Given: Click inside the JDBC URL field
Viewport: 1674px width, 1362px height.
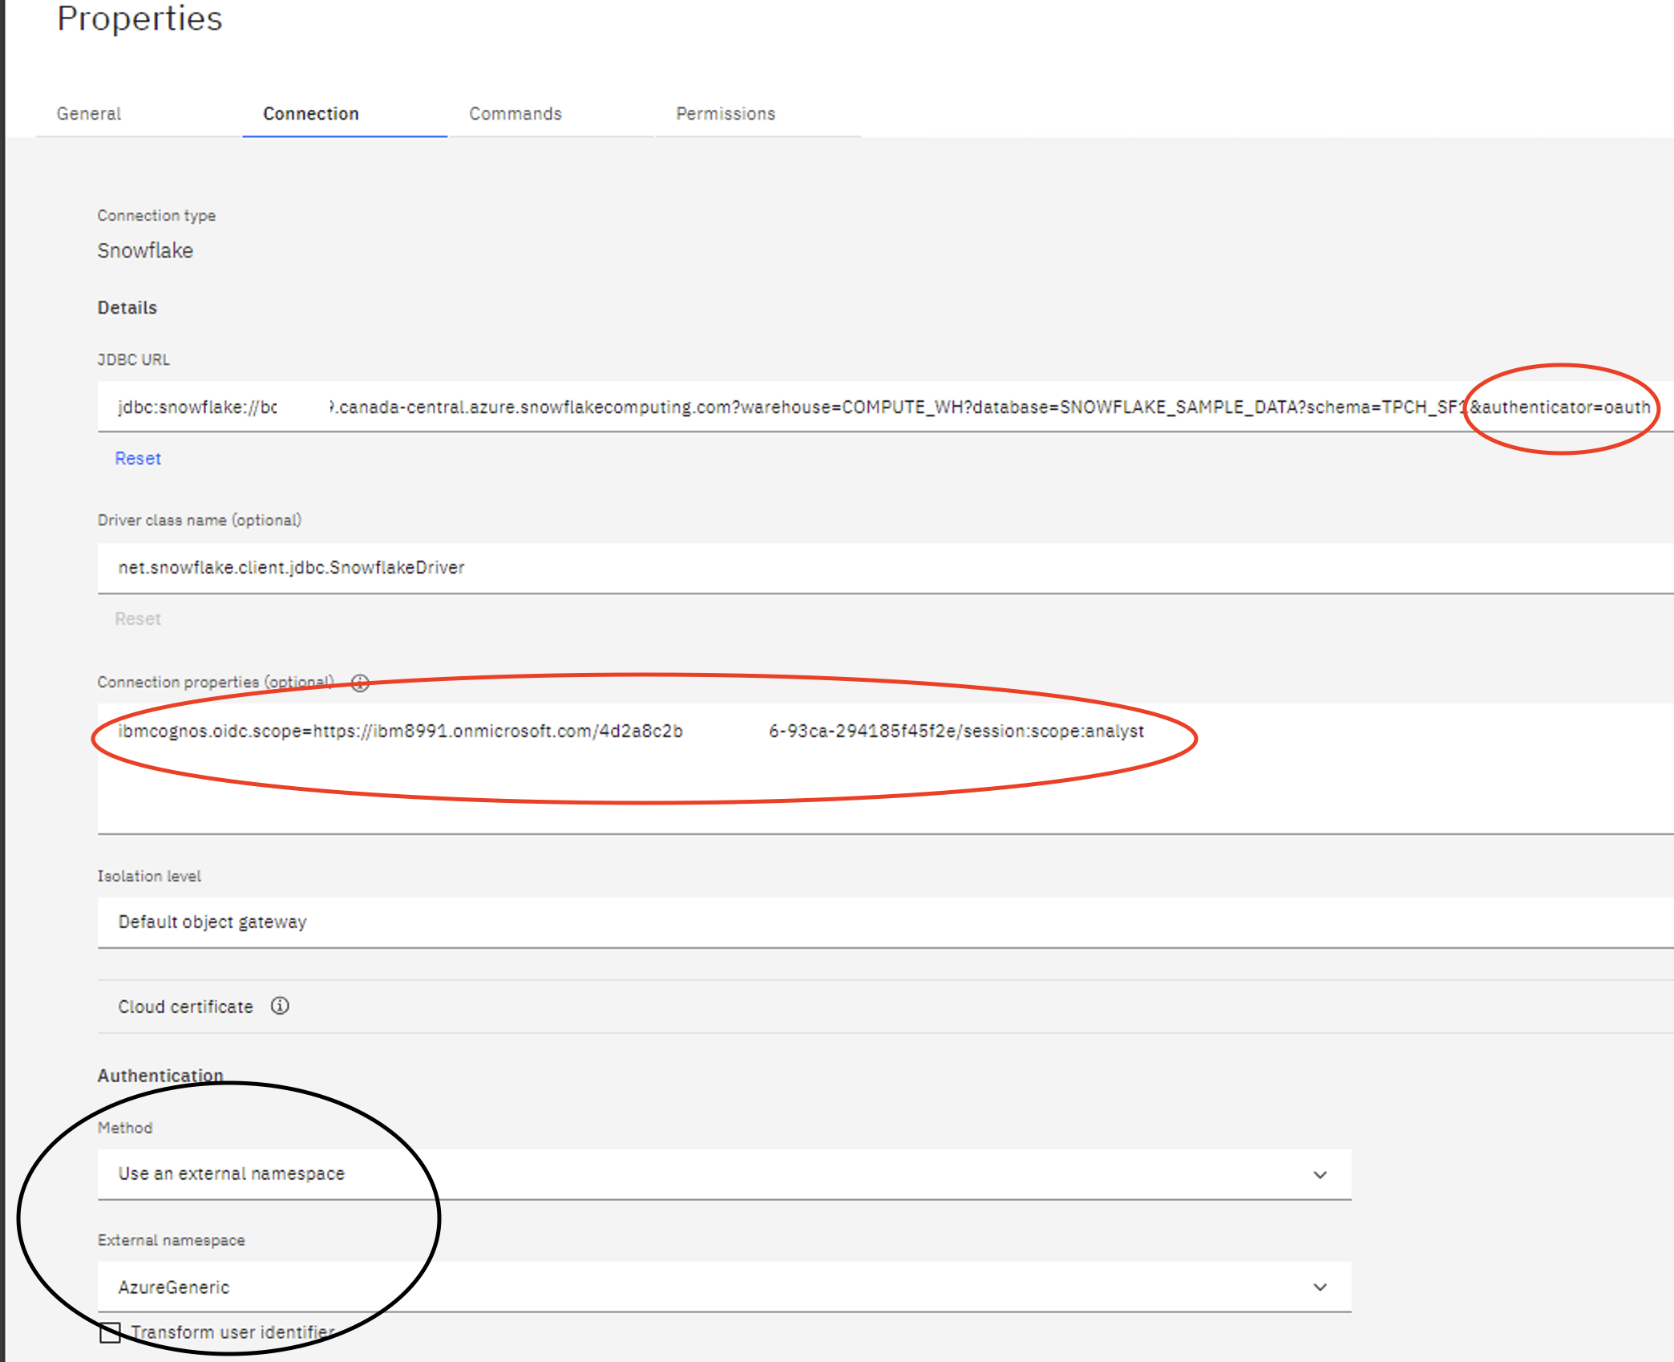Looking at the screenshot, I should (x=885, y=407).
